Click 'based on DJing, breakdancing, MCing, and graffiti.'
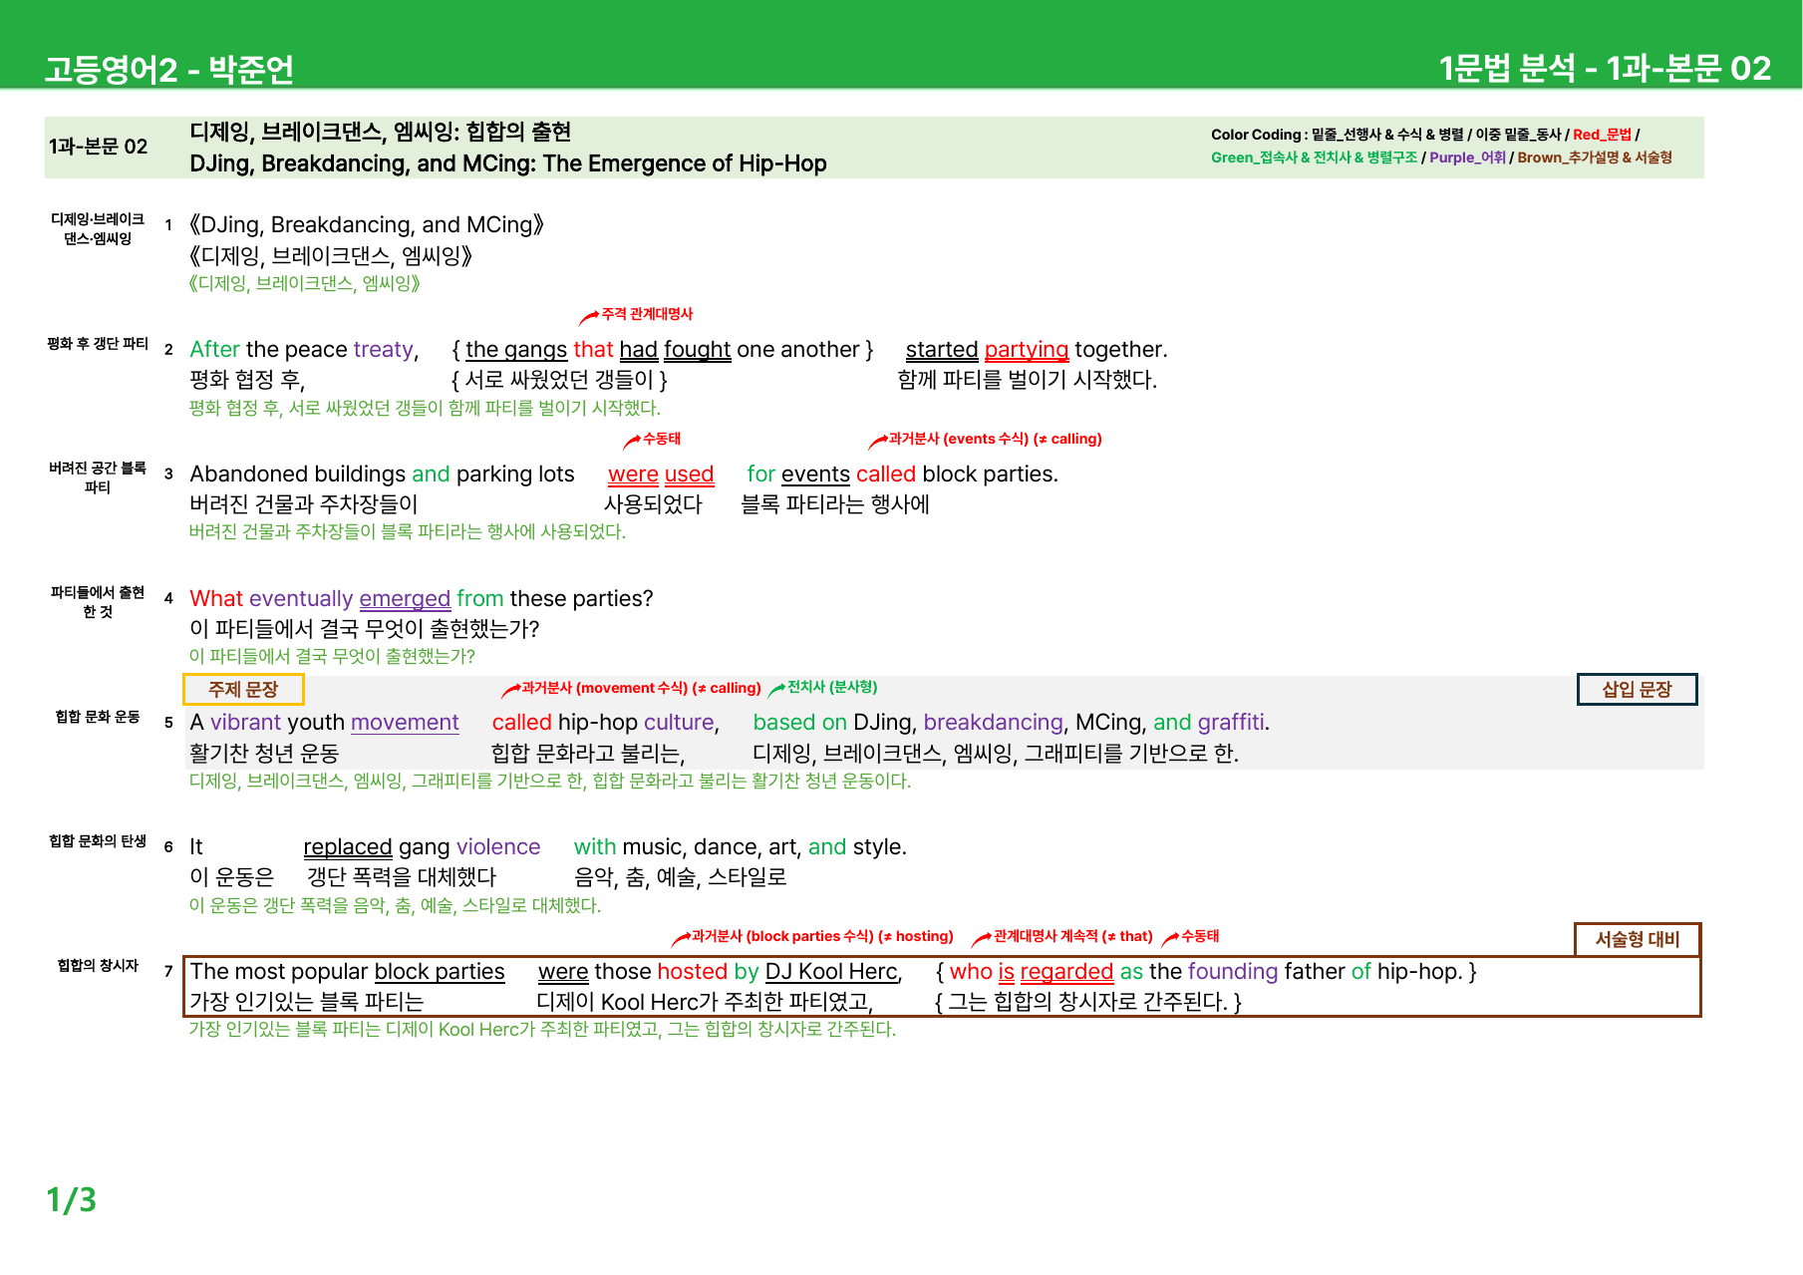 (x=1011, y=723)
